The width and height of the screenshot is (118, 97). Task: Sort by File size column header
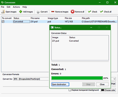tap(68, 18)
